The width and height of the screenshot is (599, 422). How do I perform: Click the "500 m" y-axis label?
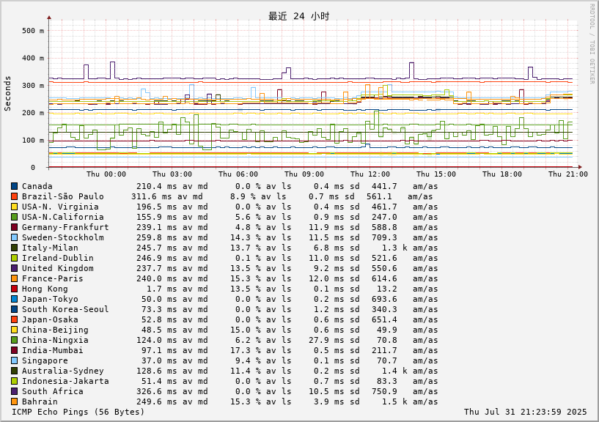point(33,31)
